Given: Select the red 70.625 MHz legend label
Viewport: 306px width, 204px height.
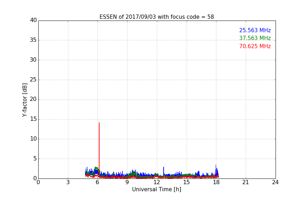Looking at the screenshot, I should click(255, 46).
